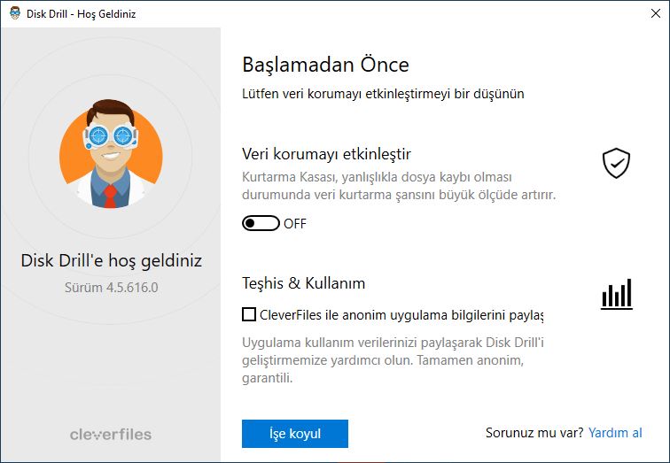The image size is (670, 463).
Task: Click the "Disk Drill - Hoş Geldiniz" window title
Action: [82, 13]
